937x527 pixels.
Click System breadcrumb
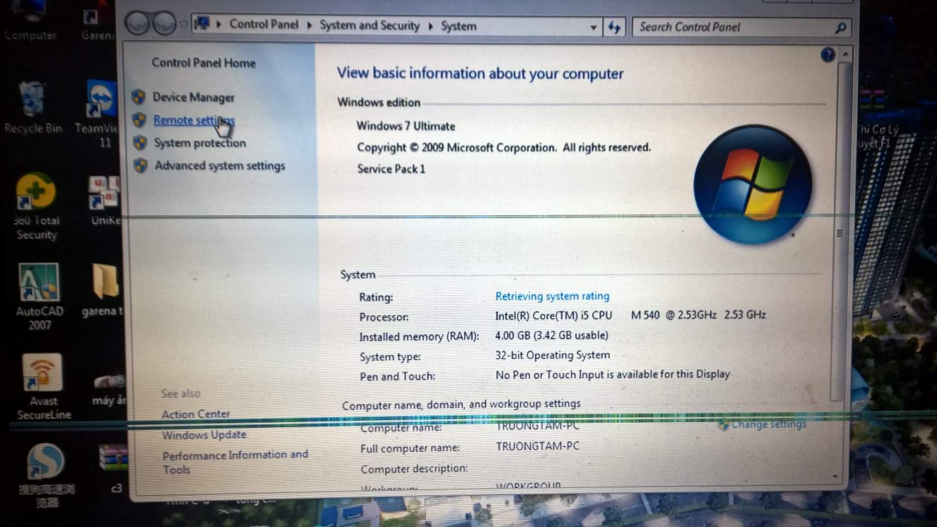(458, 26)
